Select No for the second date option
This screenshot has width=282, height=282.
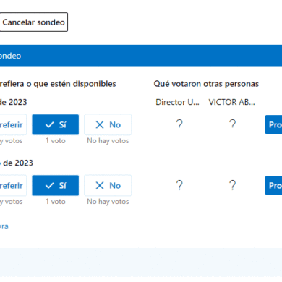pyautogui.click(x=108, y=185)
